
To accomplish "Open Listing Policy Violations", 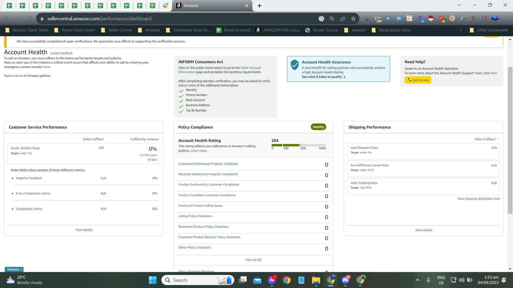I will click(x=195, y=216).
